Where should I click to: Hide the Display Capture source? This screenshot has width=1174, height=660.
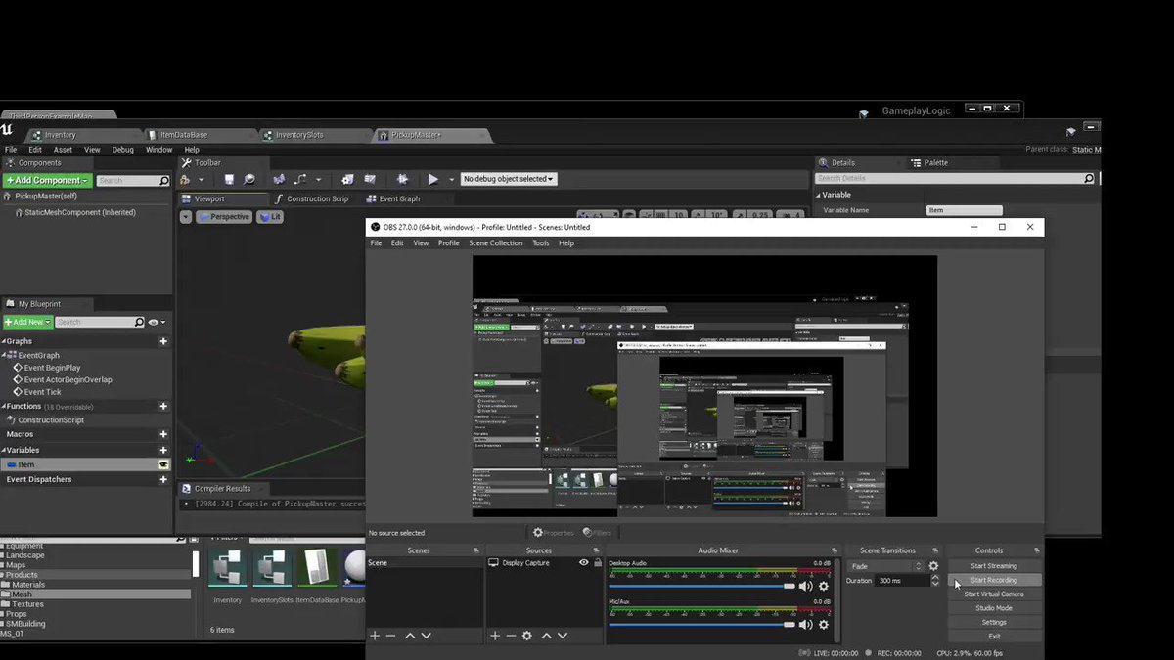click(x=583, y=562)
